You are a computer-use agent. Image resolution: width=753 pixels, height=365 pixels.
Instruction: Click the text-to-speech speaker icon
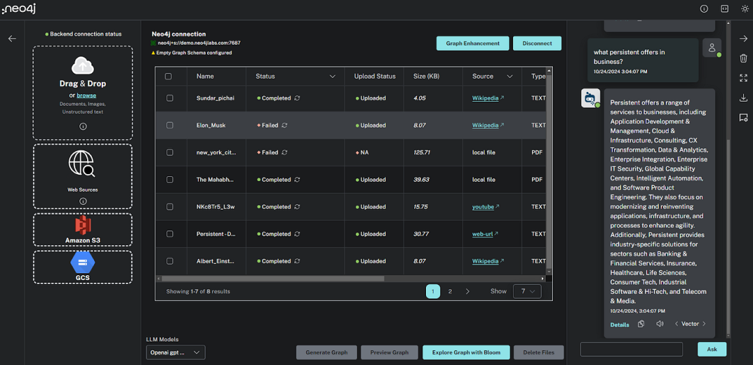[x=660, y=324]
